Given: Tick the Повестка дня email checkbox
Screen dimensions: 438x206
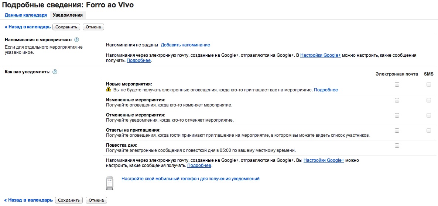Looking at the screenshot, I should click(x=397, y=146).
